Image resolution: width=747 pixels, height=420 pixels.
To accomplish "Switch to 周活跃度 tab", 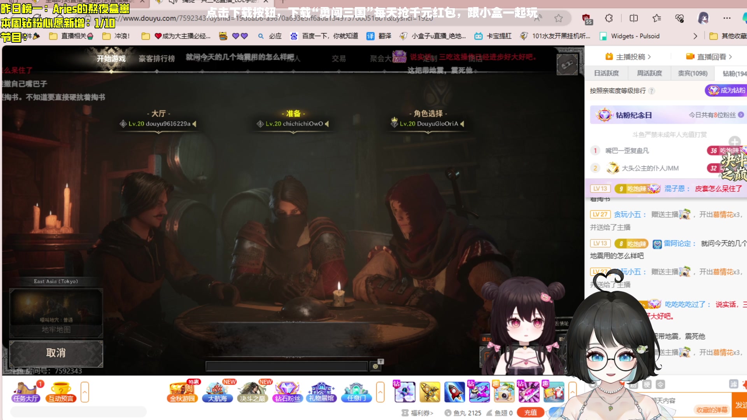I will click(649, 73).
